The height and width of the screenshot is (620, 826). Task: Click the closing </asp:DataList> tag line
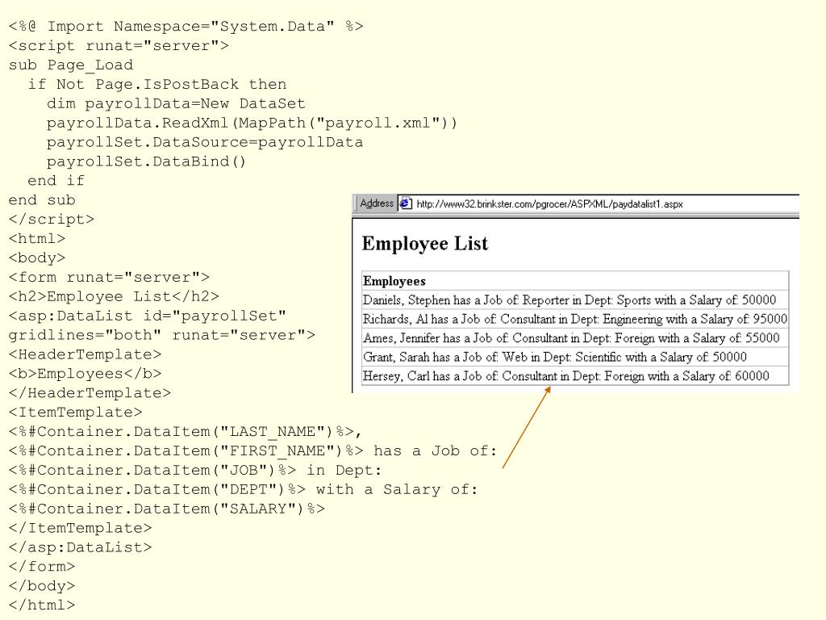coord(80,548)
